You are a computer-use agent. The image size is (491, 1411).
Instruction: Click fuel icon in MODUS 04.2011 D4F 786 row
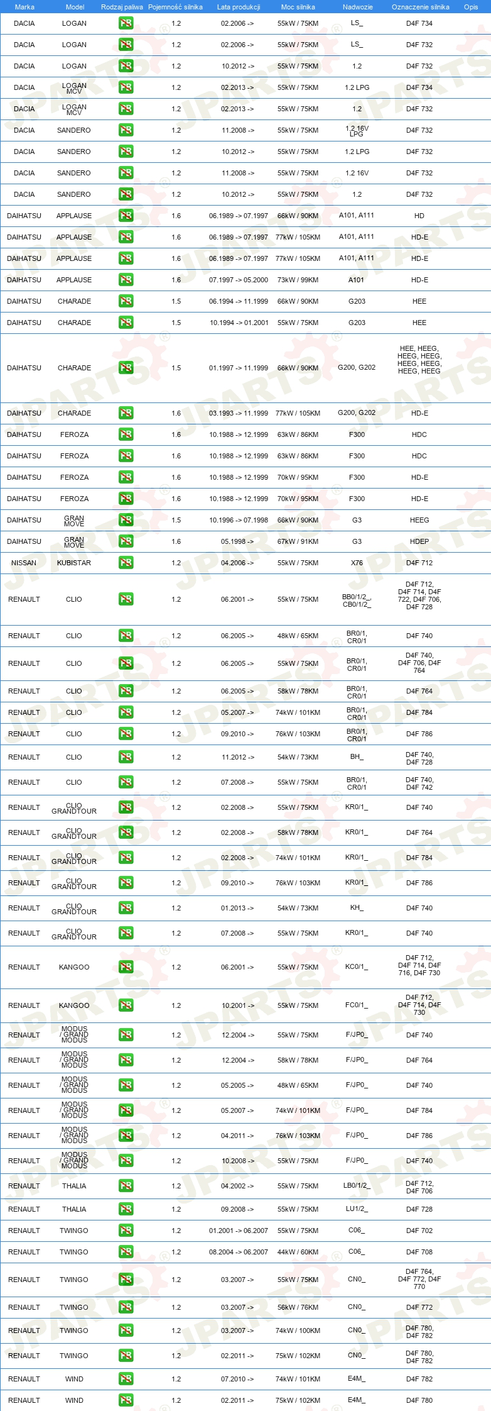coord(126,1136)
